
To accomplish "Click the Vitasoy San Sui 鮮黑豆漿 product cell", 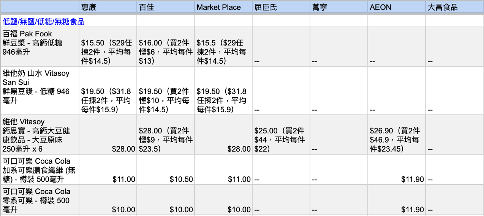I will coord(40,91).
